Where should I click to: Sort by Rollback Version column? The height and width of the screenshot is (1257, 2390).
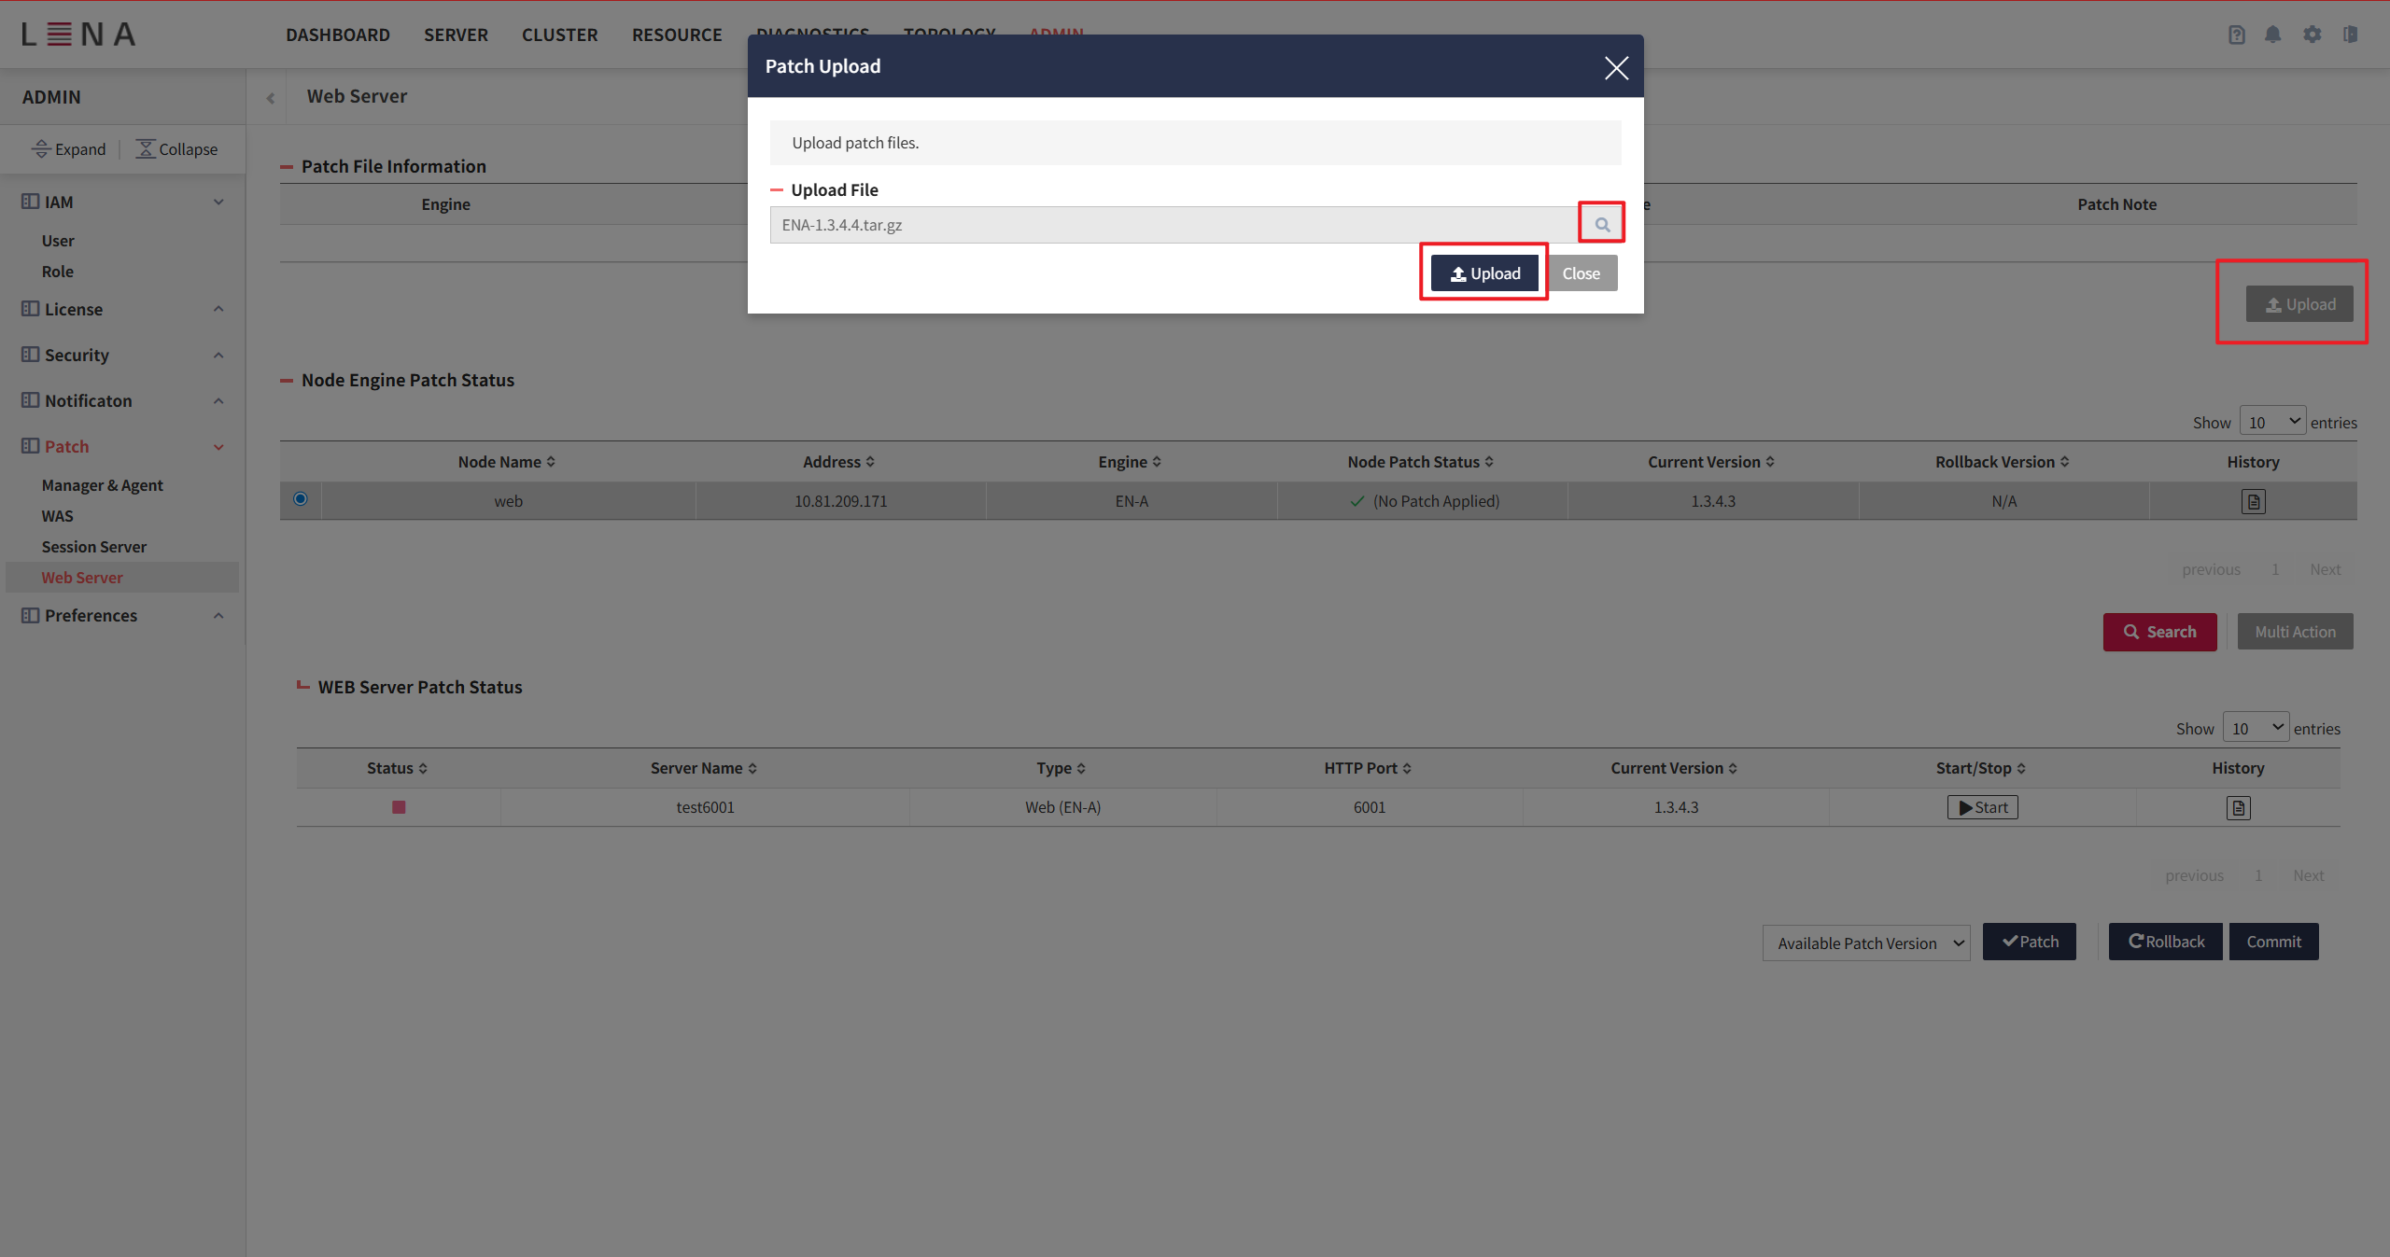coord(2003,462)
